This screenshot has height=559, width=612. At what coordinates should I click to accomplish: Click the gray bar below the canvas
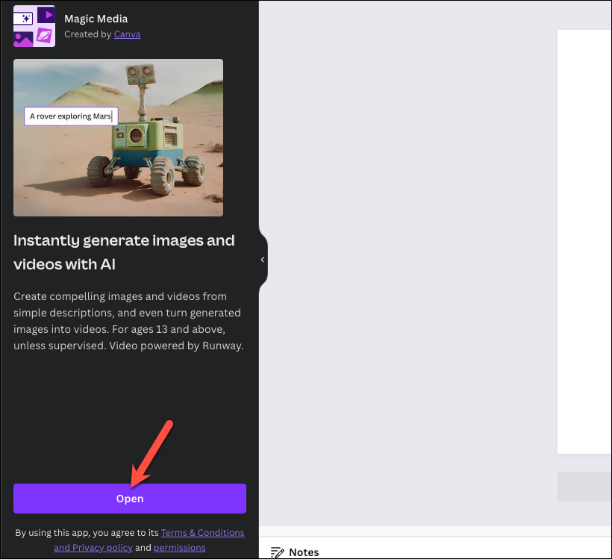pyautogui.click(x=584, y=487)
